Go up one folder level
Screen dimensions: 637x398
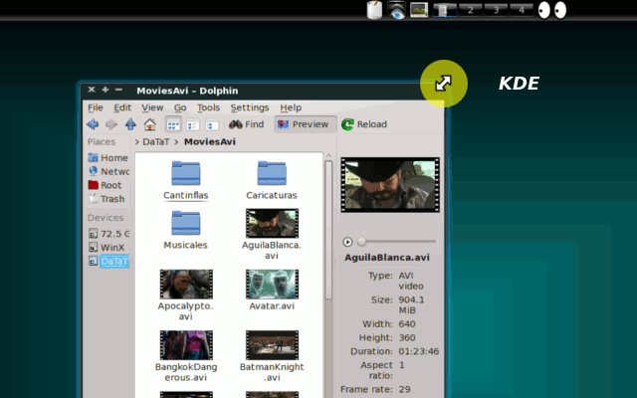click(x=130, y=124)
